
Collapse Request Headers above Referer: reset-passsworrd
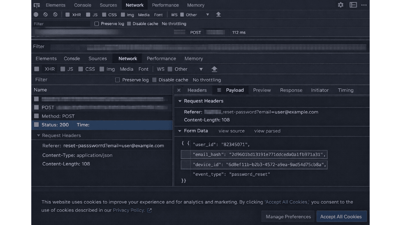[x=38, y=136]
